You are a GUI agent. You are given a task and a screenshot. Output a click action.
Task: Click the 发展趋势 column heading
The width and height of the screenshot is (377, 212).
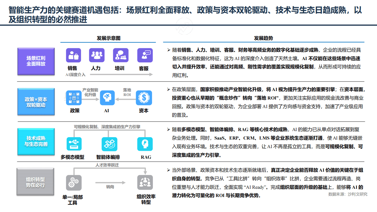[263, 38]
